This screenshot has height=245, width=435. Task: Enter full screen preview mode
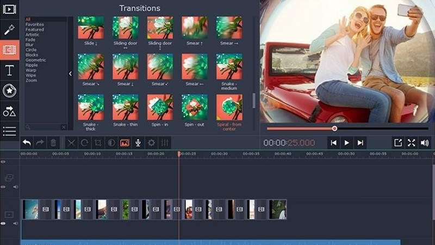coord(412,143)
